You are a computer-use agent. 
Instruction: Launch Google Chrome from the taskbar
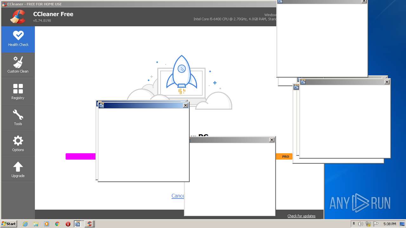click(x=57, y=224)
